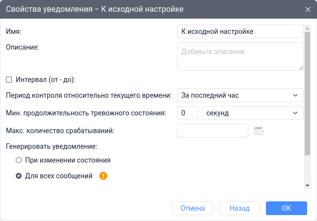This screenshot has height=221, width=317.
Task: Click the chevron of the control period combo
Action: (295, 95)
